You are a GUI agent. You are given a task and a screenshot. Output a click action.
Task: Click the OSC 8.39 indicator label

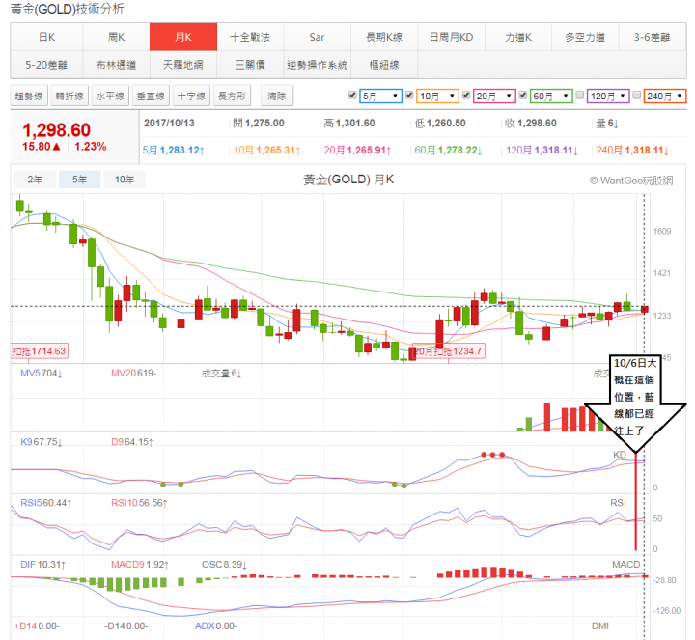tap(224, 564)
